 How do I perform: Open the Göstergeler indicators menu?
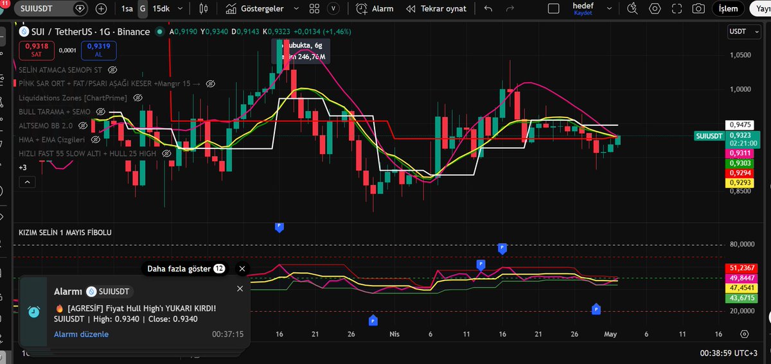[x=256, y=9]
